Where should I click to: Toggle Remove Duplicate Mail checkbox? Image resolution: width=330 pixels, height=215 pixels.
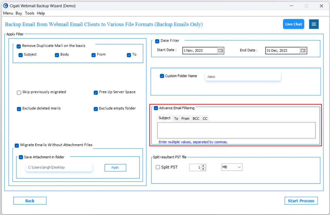[19, 46]
